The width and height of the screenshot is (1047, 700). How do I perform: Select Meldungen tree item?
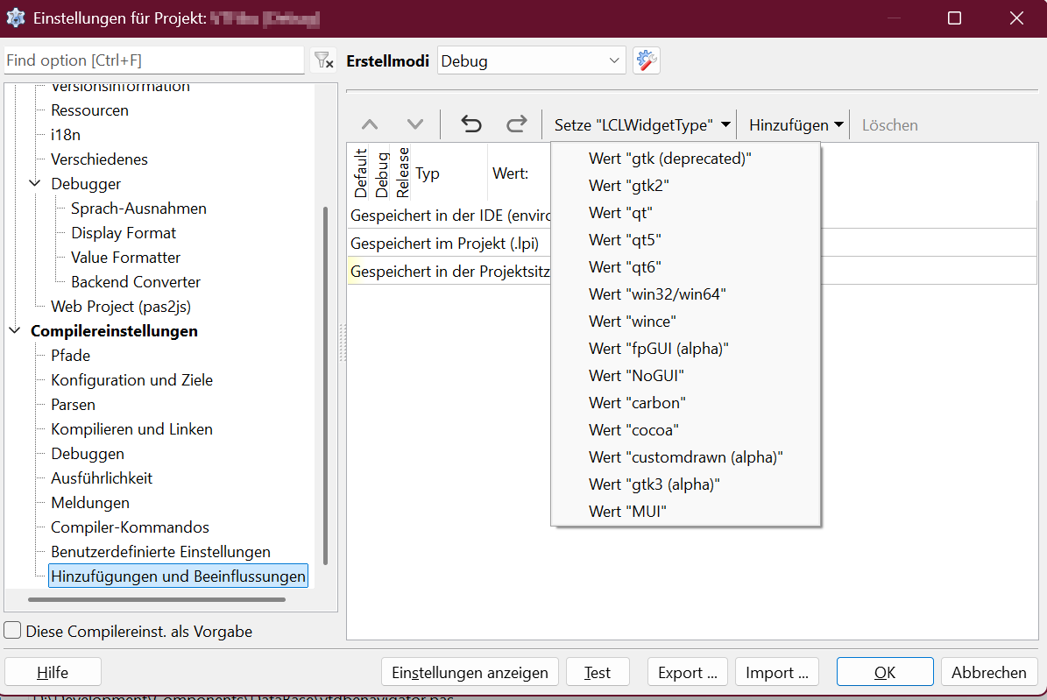point(90,503)
